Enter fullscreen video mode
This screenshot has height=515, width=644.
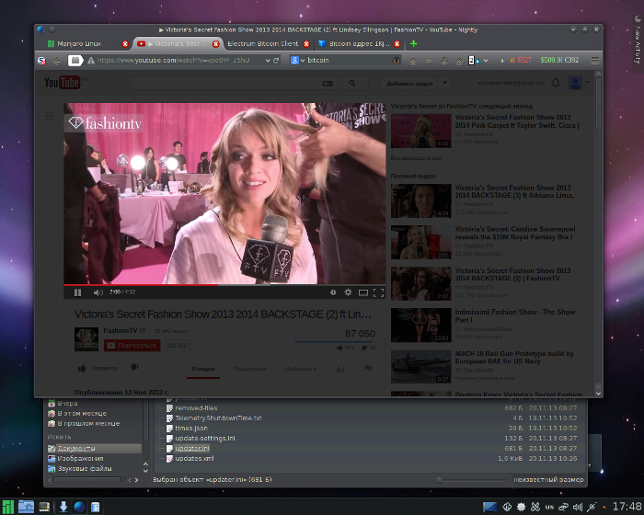379,292
